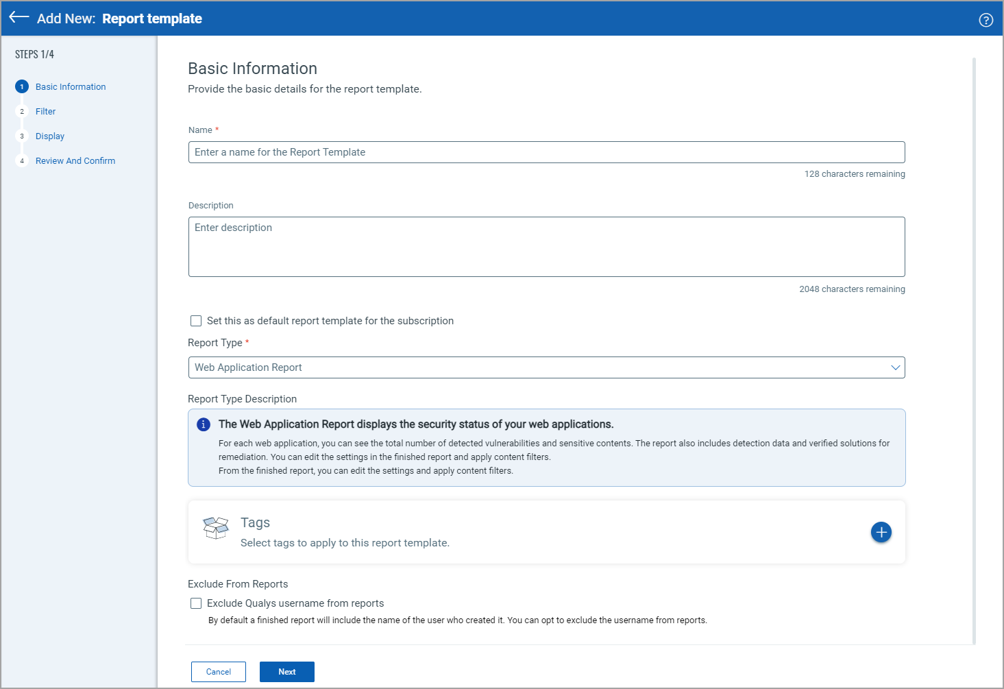Click 'STEPS 1/4' label
Screen dimensions: 1004x689
(x=34, y=54)
